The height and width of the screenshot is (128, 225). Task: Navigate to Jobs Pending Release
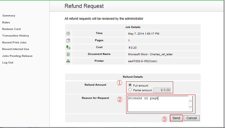[17, 56]
